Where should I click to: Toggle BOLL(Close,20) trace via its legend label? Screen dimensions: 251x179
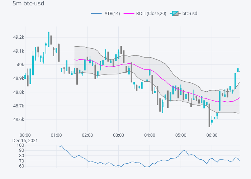[x=151, y=14]
